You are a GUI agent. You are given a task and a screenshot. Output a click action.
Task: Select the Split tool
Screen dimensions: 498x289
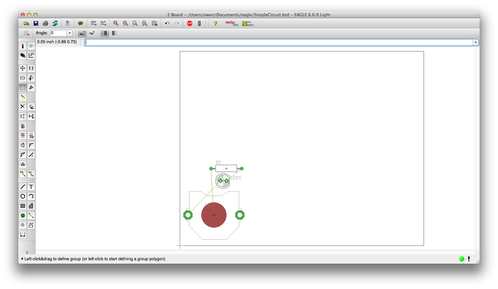tap(23, 155)
